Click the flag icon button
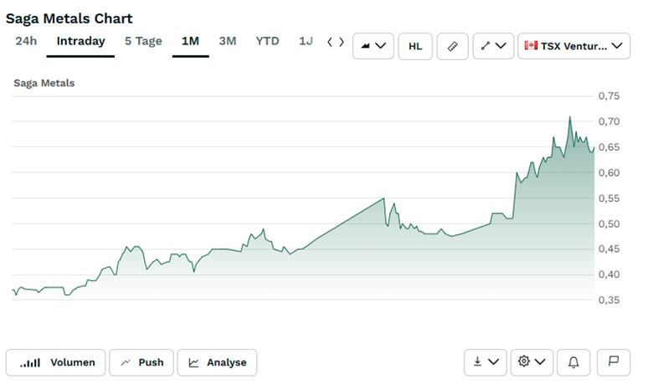This screenshot has width=653, height=389. tap(614, 362)
